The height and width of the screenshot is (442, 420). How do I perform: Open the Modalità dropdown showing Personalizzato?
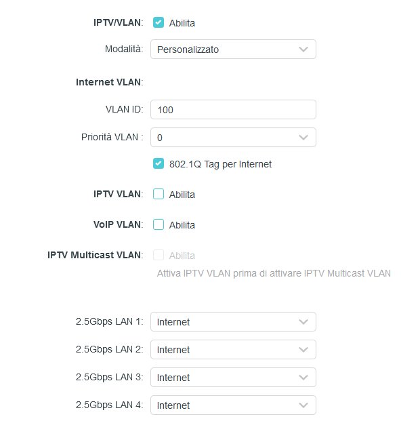pos(232,49)
